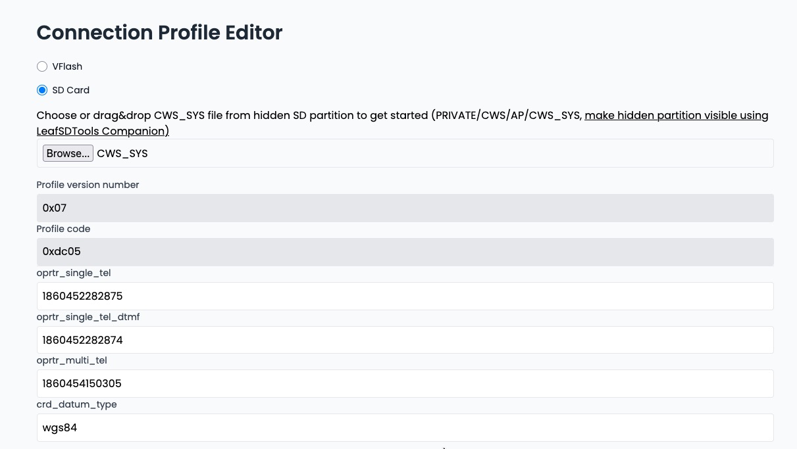Screen dimensions: 797x449
Task: Click the 'oprtr_multi_tel' field label
Action: click(72, 360)
